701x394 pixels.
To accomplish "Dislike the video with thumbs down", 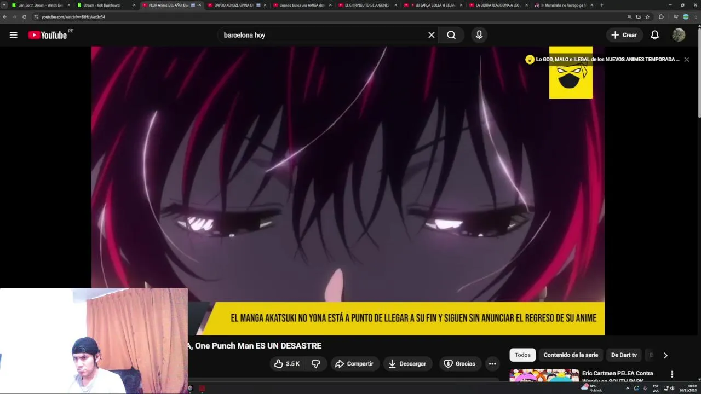I will (x=316, y=364).
